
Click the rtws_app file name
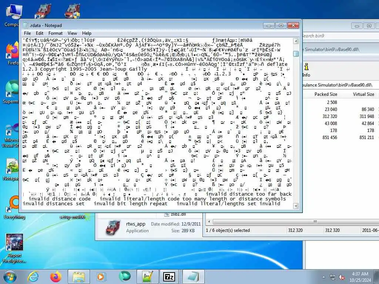click(x=135, y=224)
